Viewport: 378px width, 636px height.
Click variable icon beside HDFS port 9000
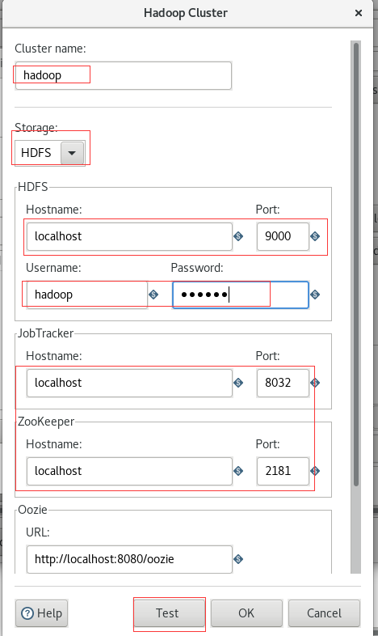coord(315,236)
